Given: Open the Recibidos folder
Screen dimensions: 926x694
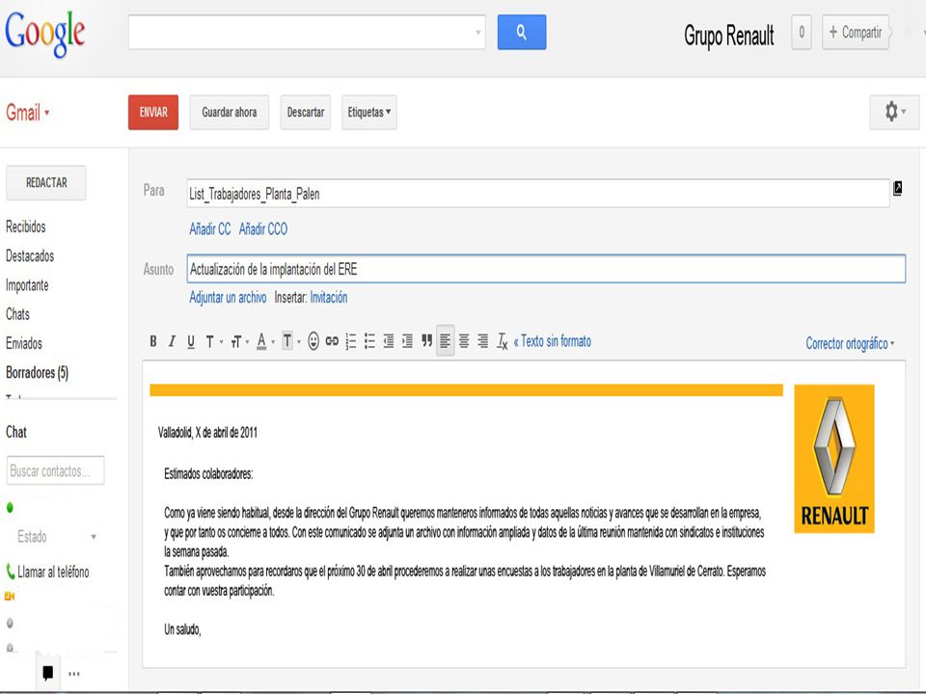Looking at the screenshot, I should coord(26,227).
